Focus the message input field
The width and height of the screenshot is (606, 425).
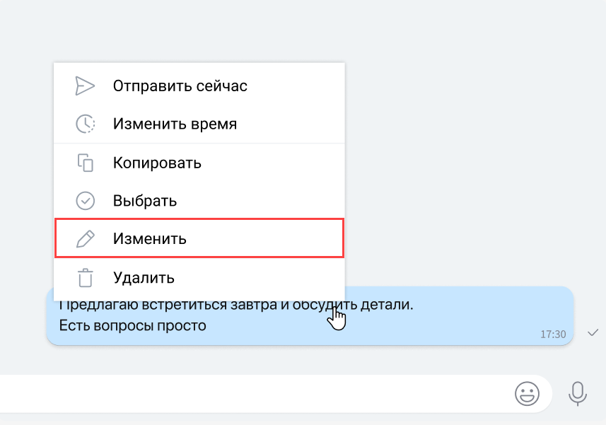[247, 393]
